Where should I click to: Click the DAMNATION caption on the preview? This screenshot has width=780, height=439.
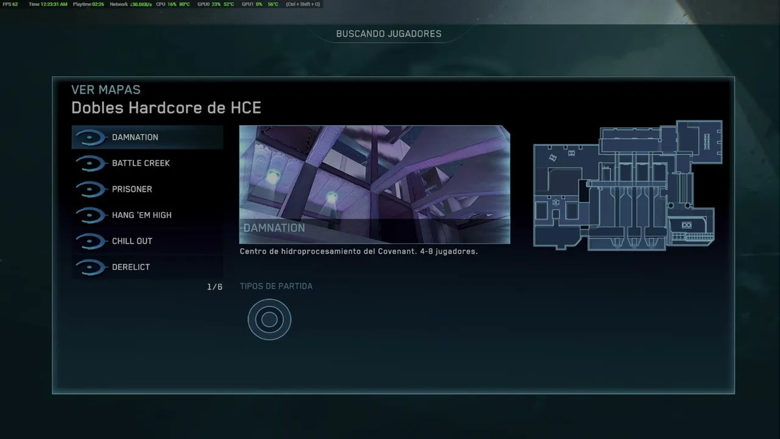274,228
